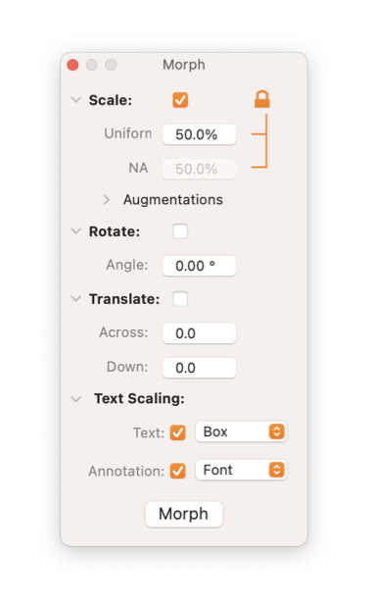Toggle the Text scaling checkbox

coord(178,432)
